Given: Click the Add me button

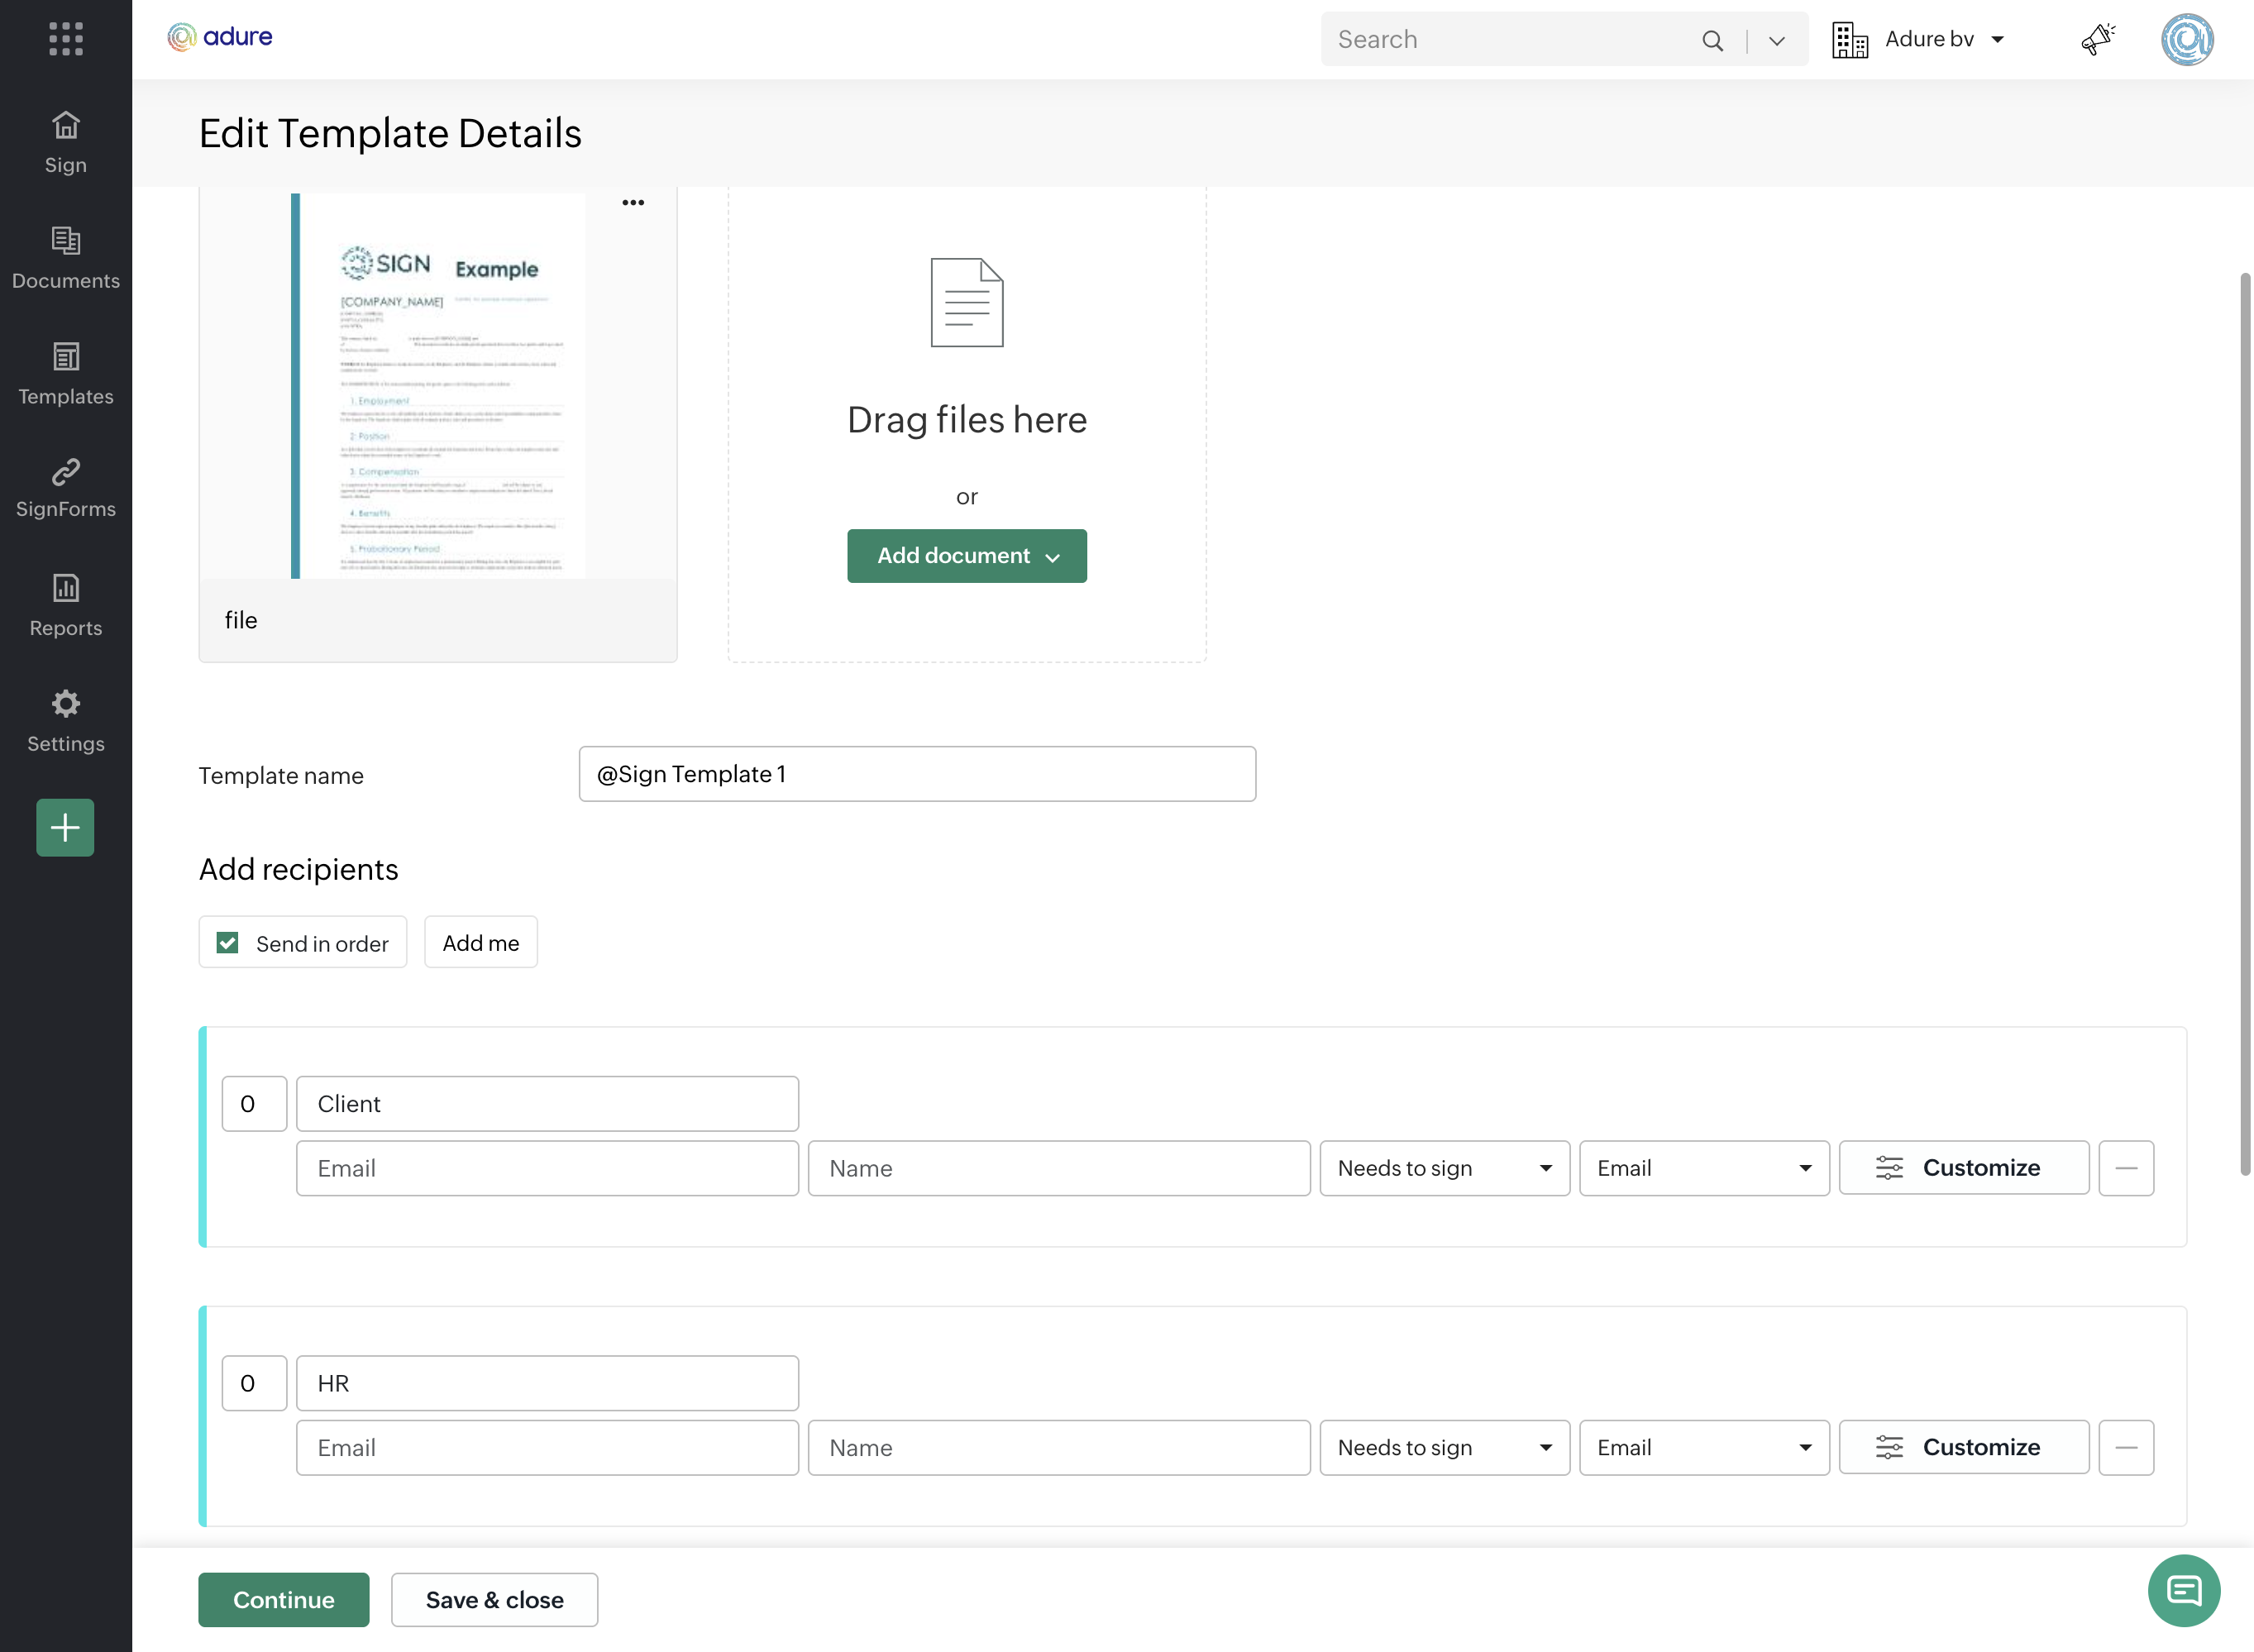Looking at the screenshot, I should (x=480, y=943).
